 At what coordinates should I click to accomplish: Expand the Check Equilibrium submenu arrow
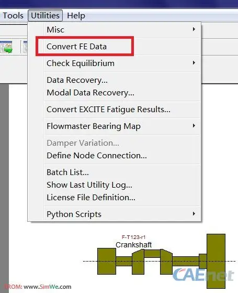[x=194, y=63]
